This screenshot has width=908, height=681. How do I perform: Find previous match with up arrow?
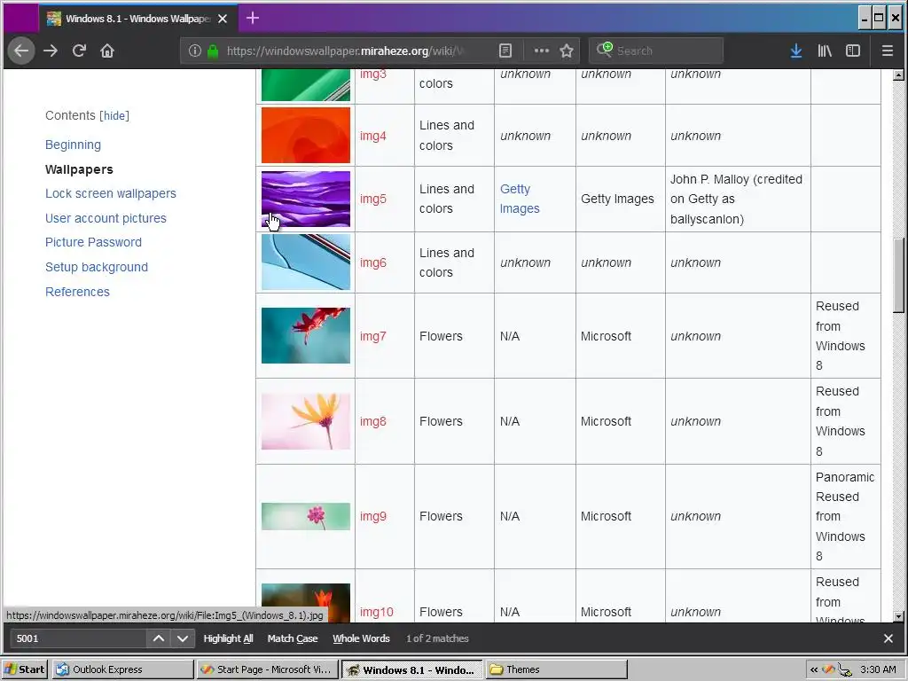pyautogui.click(x=158, y=638)
